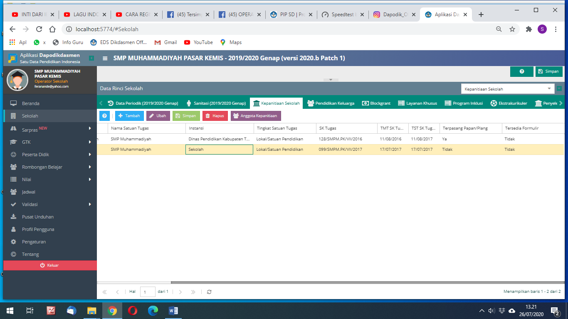
Task: Click the blue help icon in toolbar
Action: [x=104, y=116]
